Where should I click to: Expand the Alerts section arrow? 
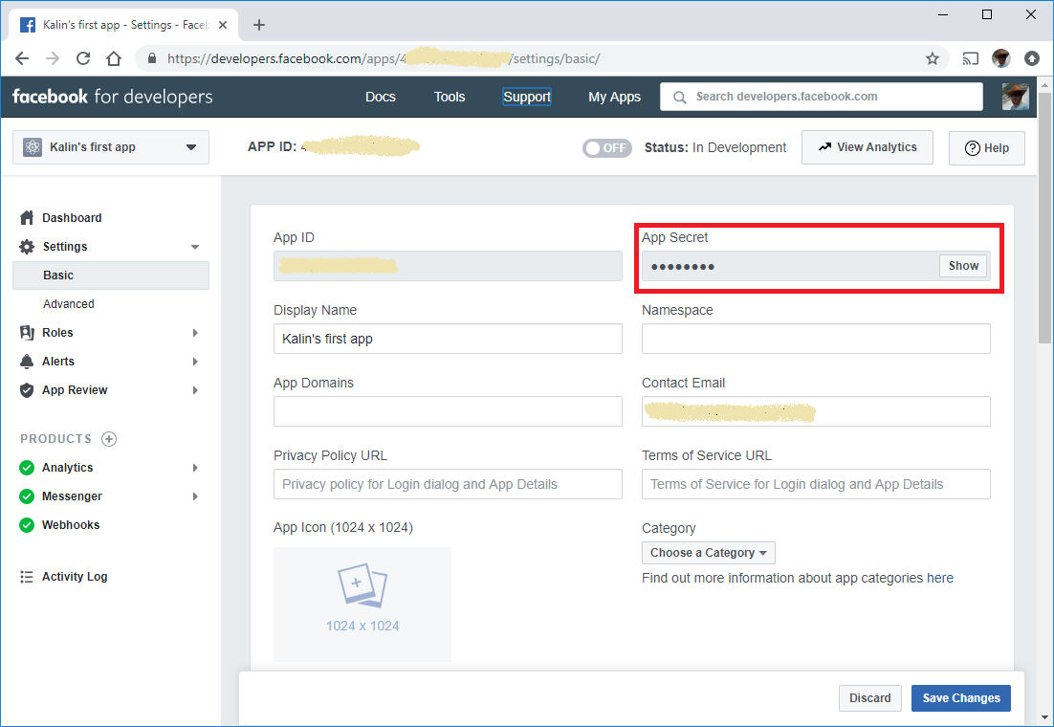pos(195,362)
